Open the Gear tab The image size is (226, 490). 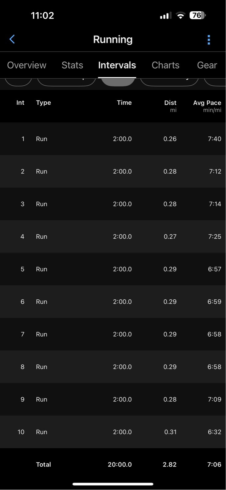coord(207,65)
